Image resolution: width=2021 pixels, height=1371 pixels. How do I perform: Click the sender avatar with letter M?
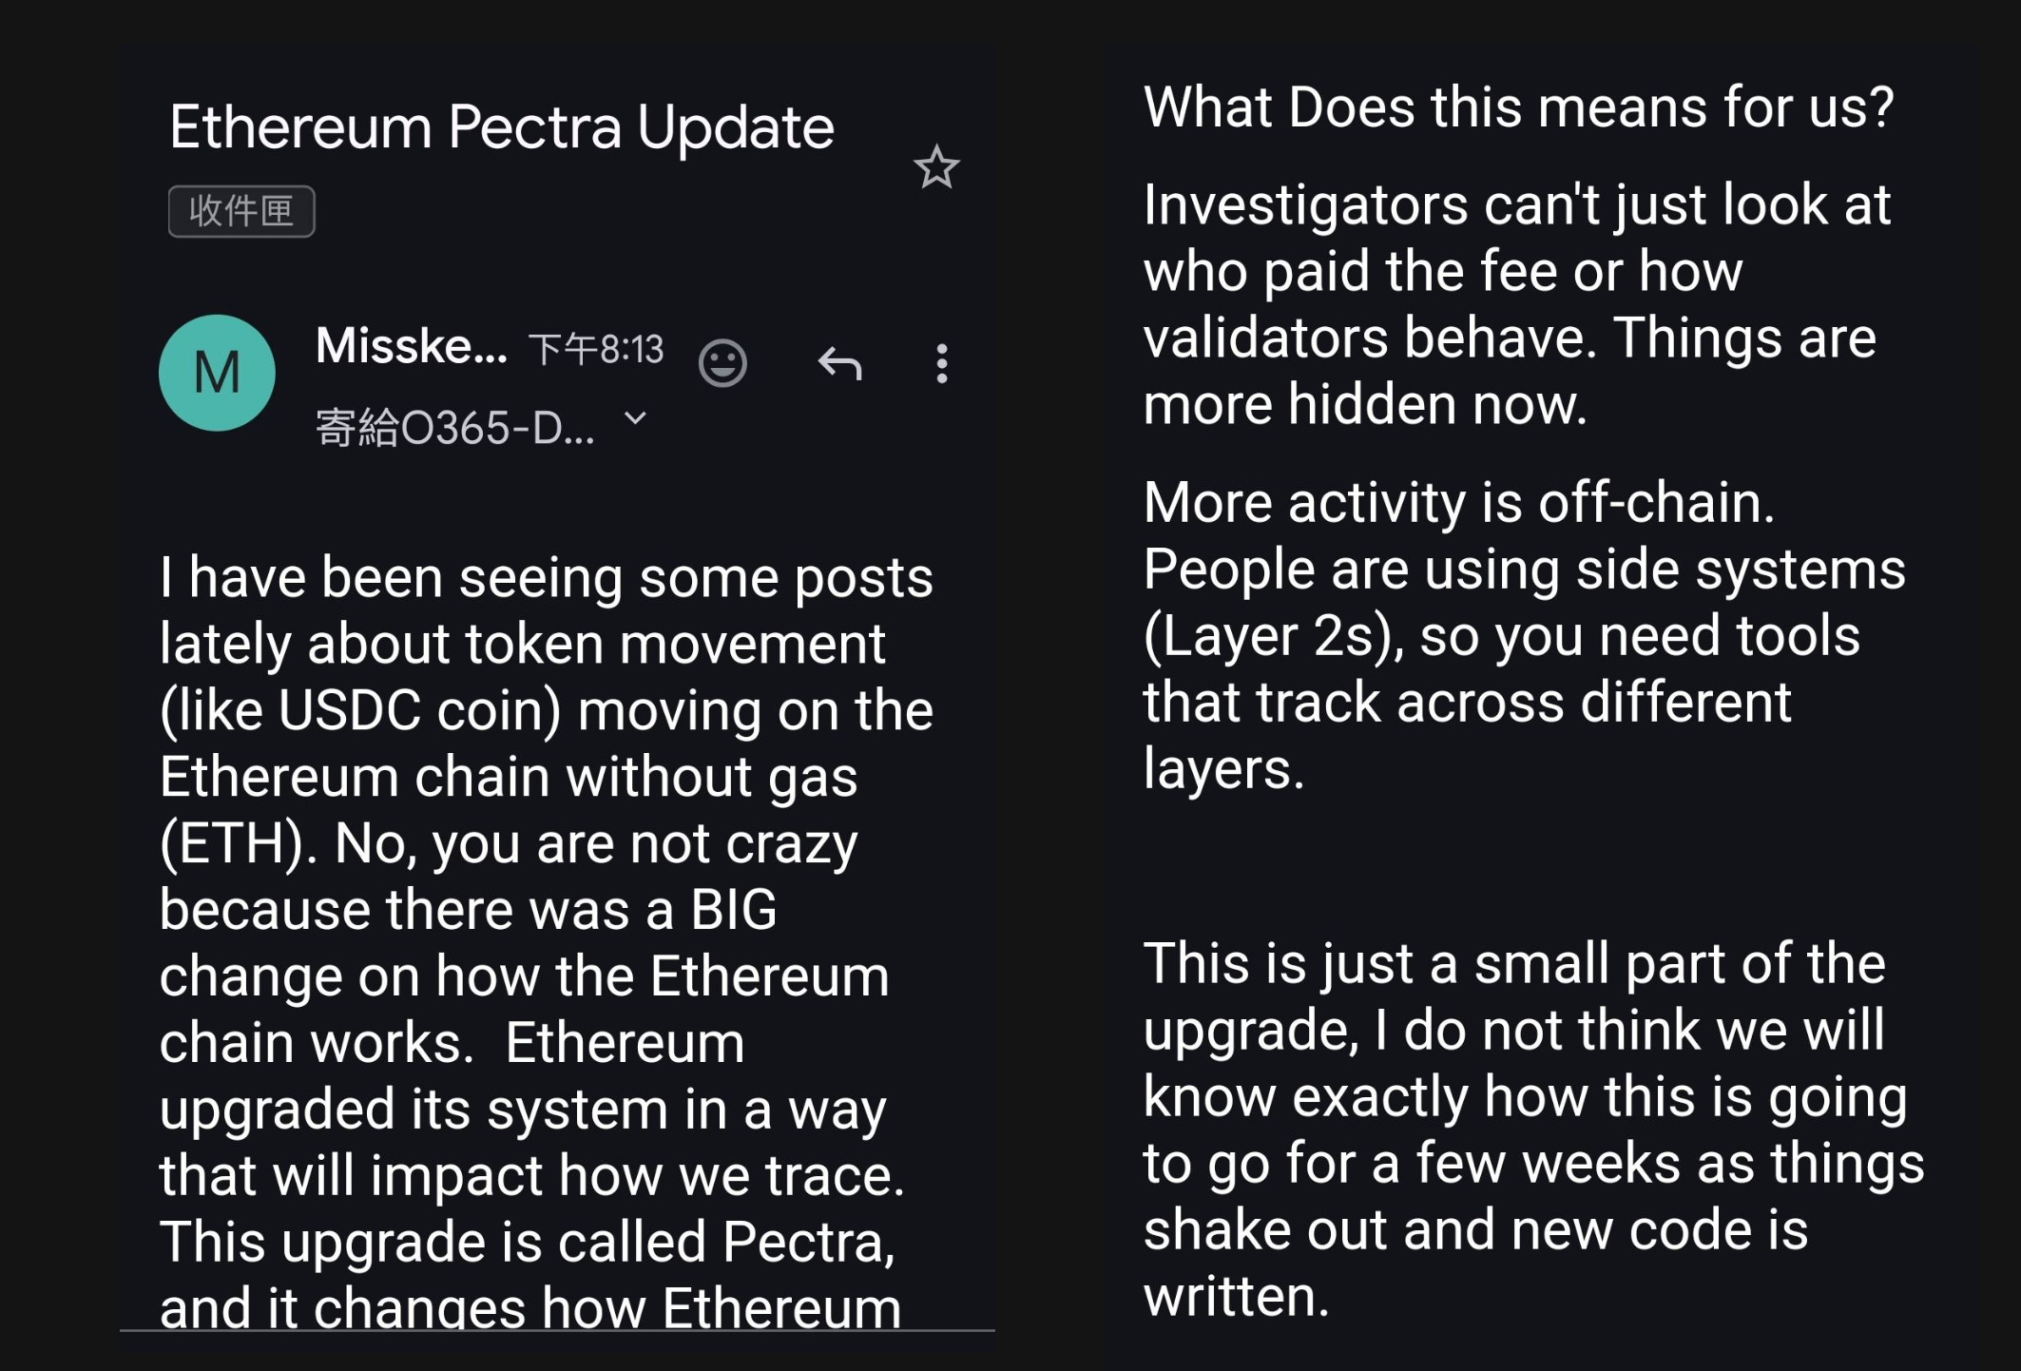point(218,373)
